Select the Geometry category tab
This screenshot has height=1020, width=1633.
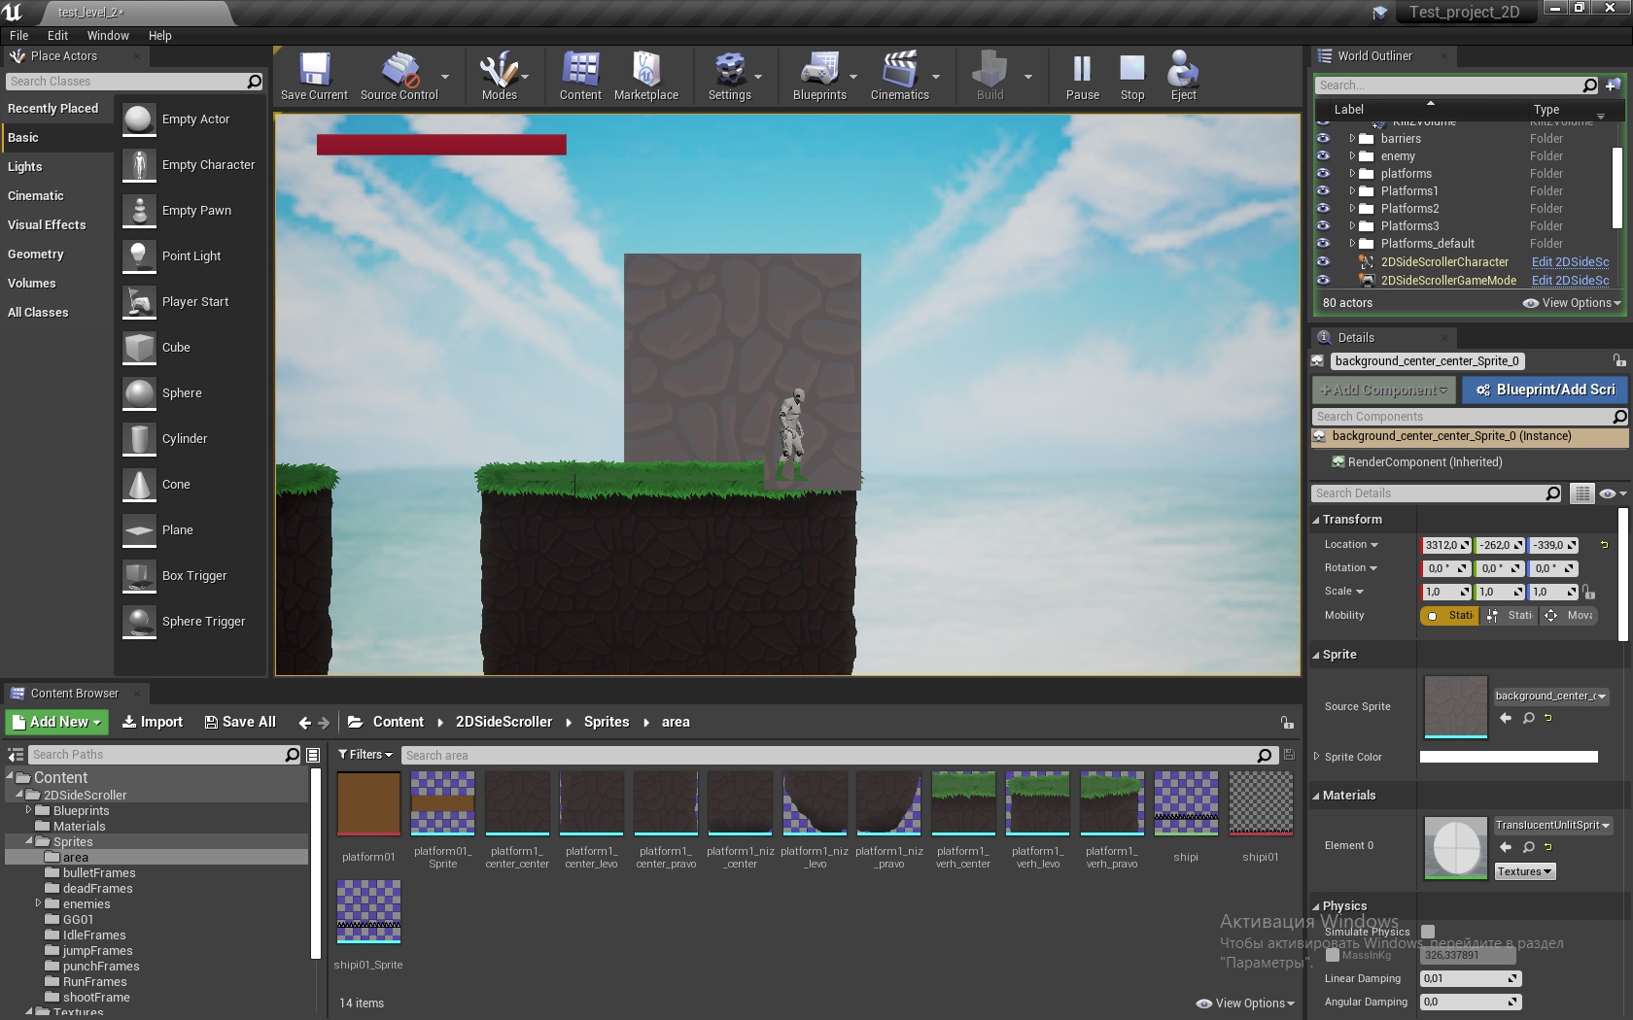[36, 255]
